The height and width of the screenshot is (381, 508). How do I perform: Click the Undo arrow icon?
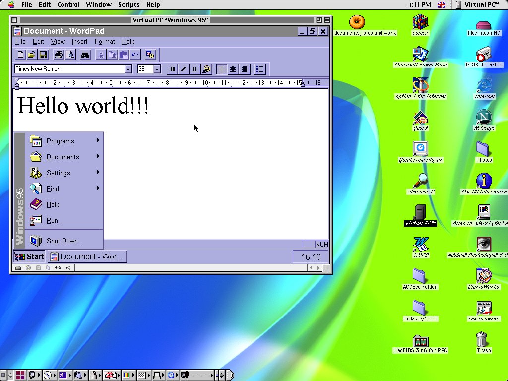134,55
